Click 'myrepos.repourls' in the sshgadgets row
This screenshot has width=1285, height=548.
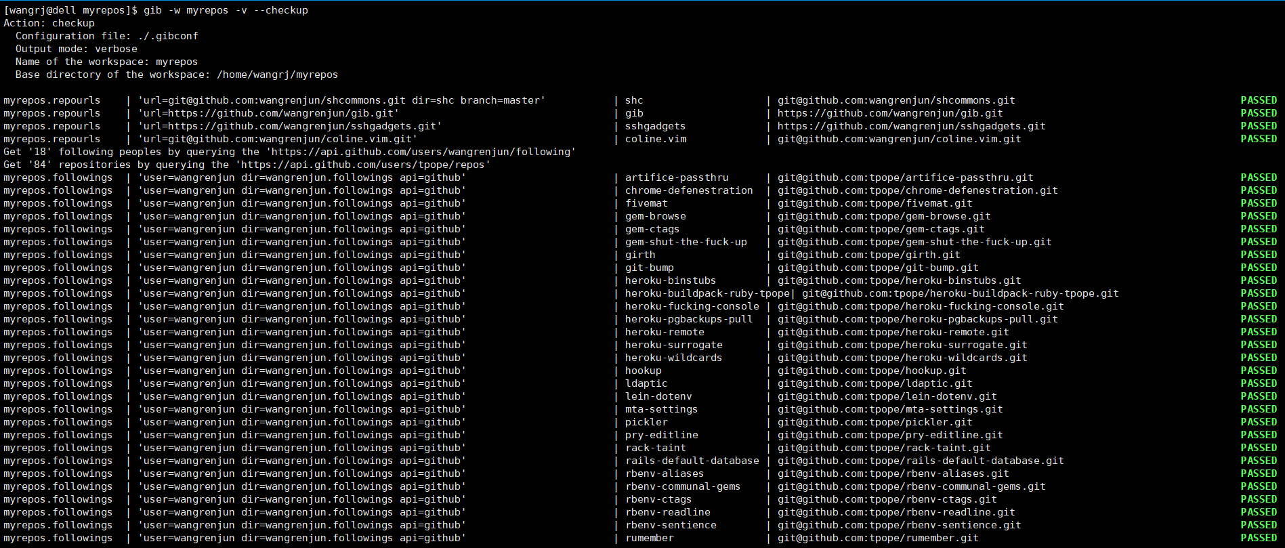[51, 126]
